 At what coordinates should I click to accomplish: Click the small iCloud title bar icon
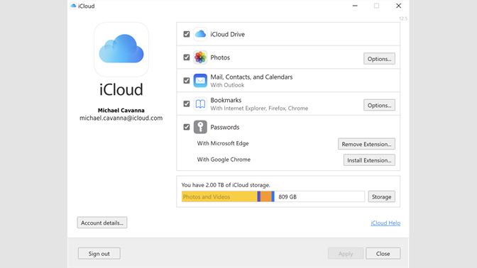(x=73, y=6)
